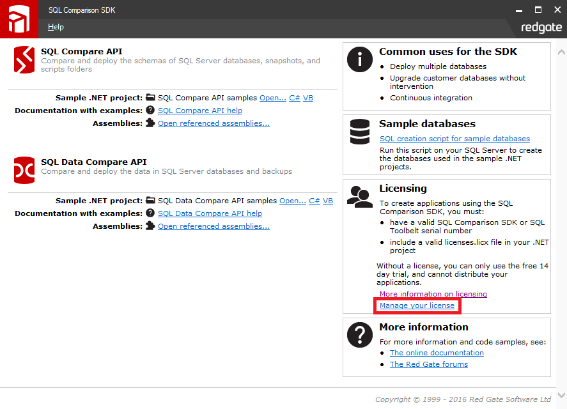
Task: Open the C# SQL Compare sample project
Action: tap(295, 98)
